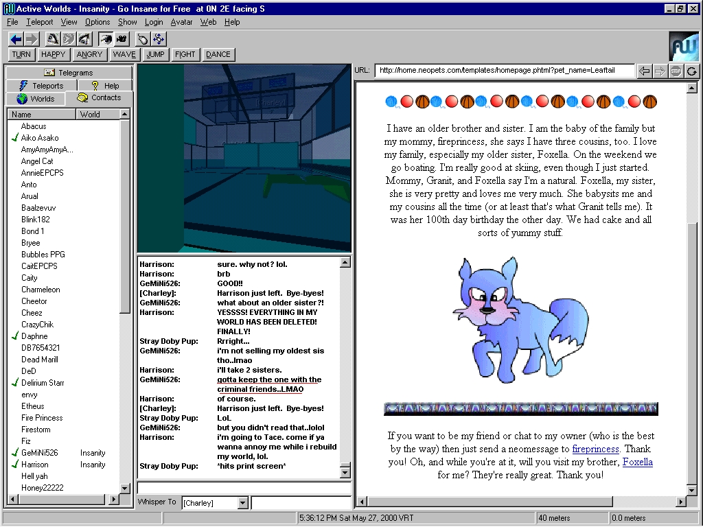Viewport: 703px width, 527px height.
Task: Click the ANGRY gesture button
Action: [x=89, y=55]
